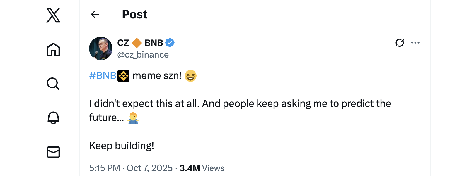This screenshot has width=474, height=176.
Task: Visit the @cz_binance handle
Action: click(143, 55)
